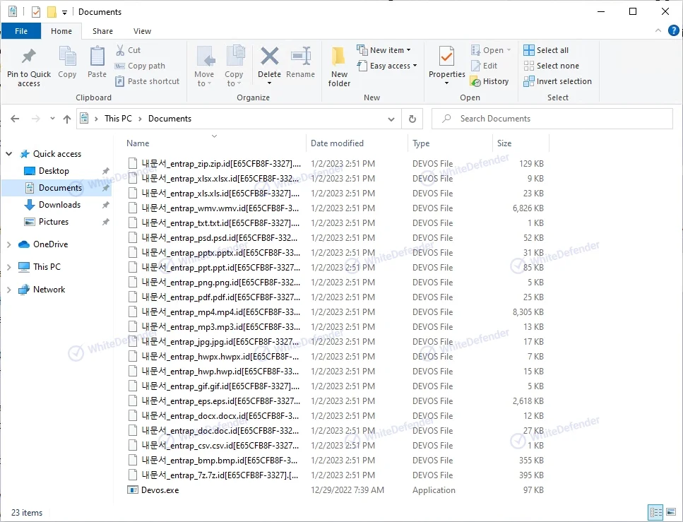Click the Refresh button beside address bar

click(412, 119)
